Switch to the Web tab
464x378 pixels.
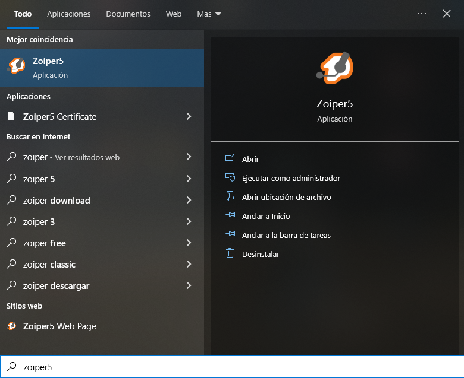[x=174, y=14]
